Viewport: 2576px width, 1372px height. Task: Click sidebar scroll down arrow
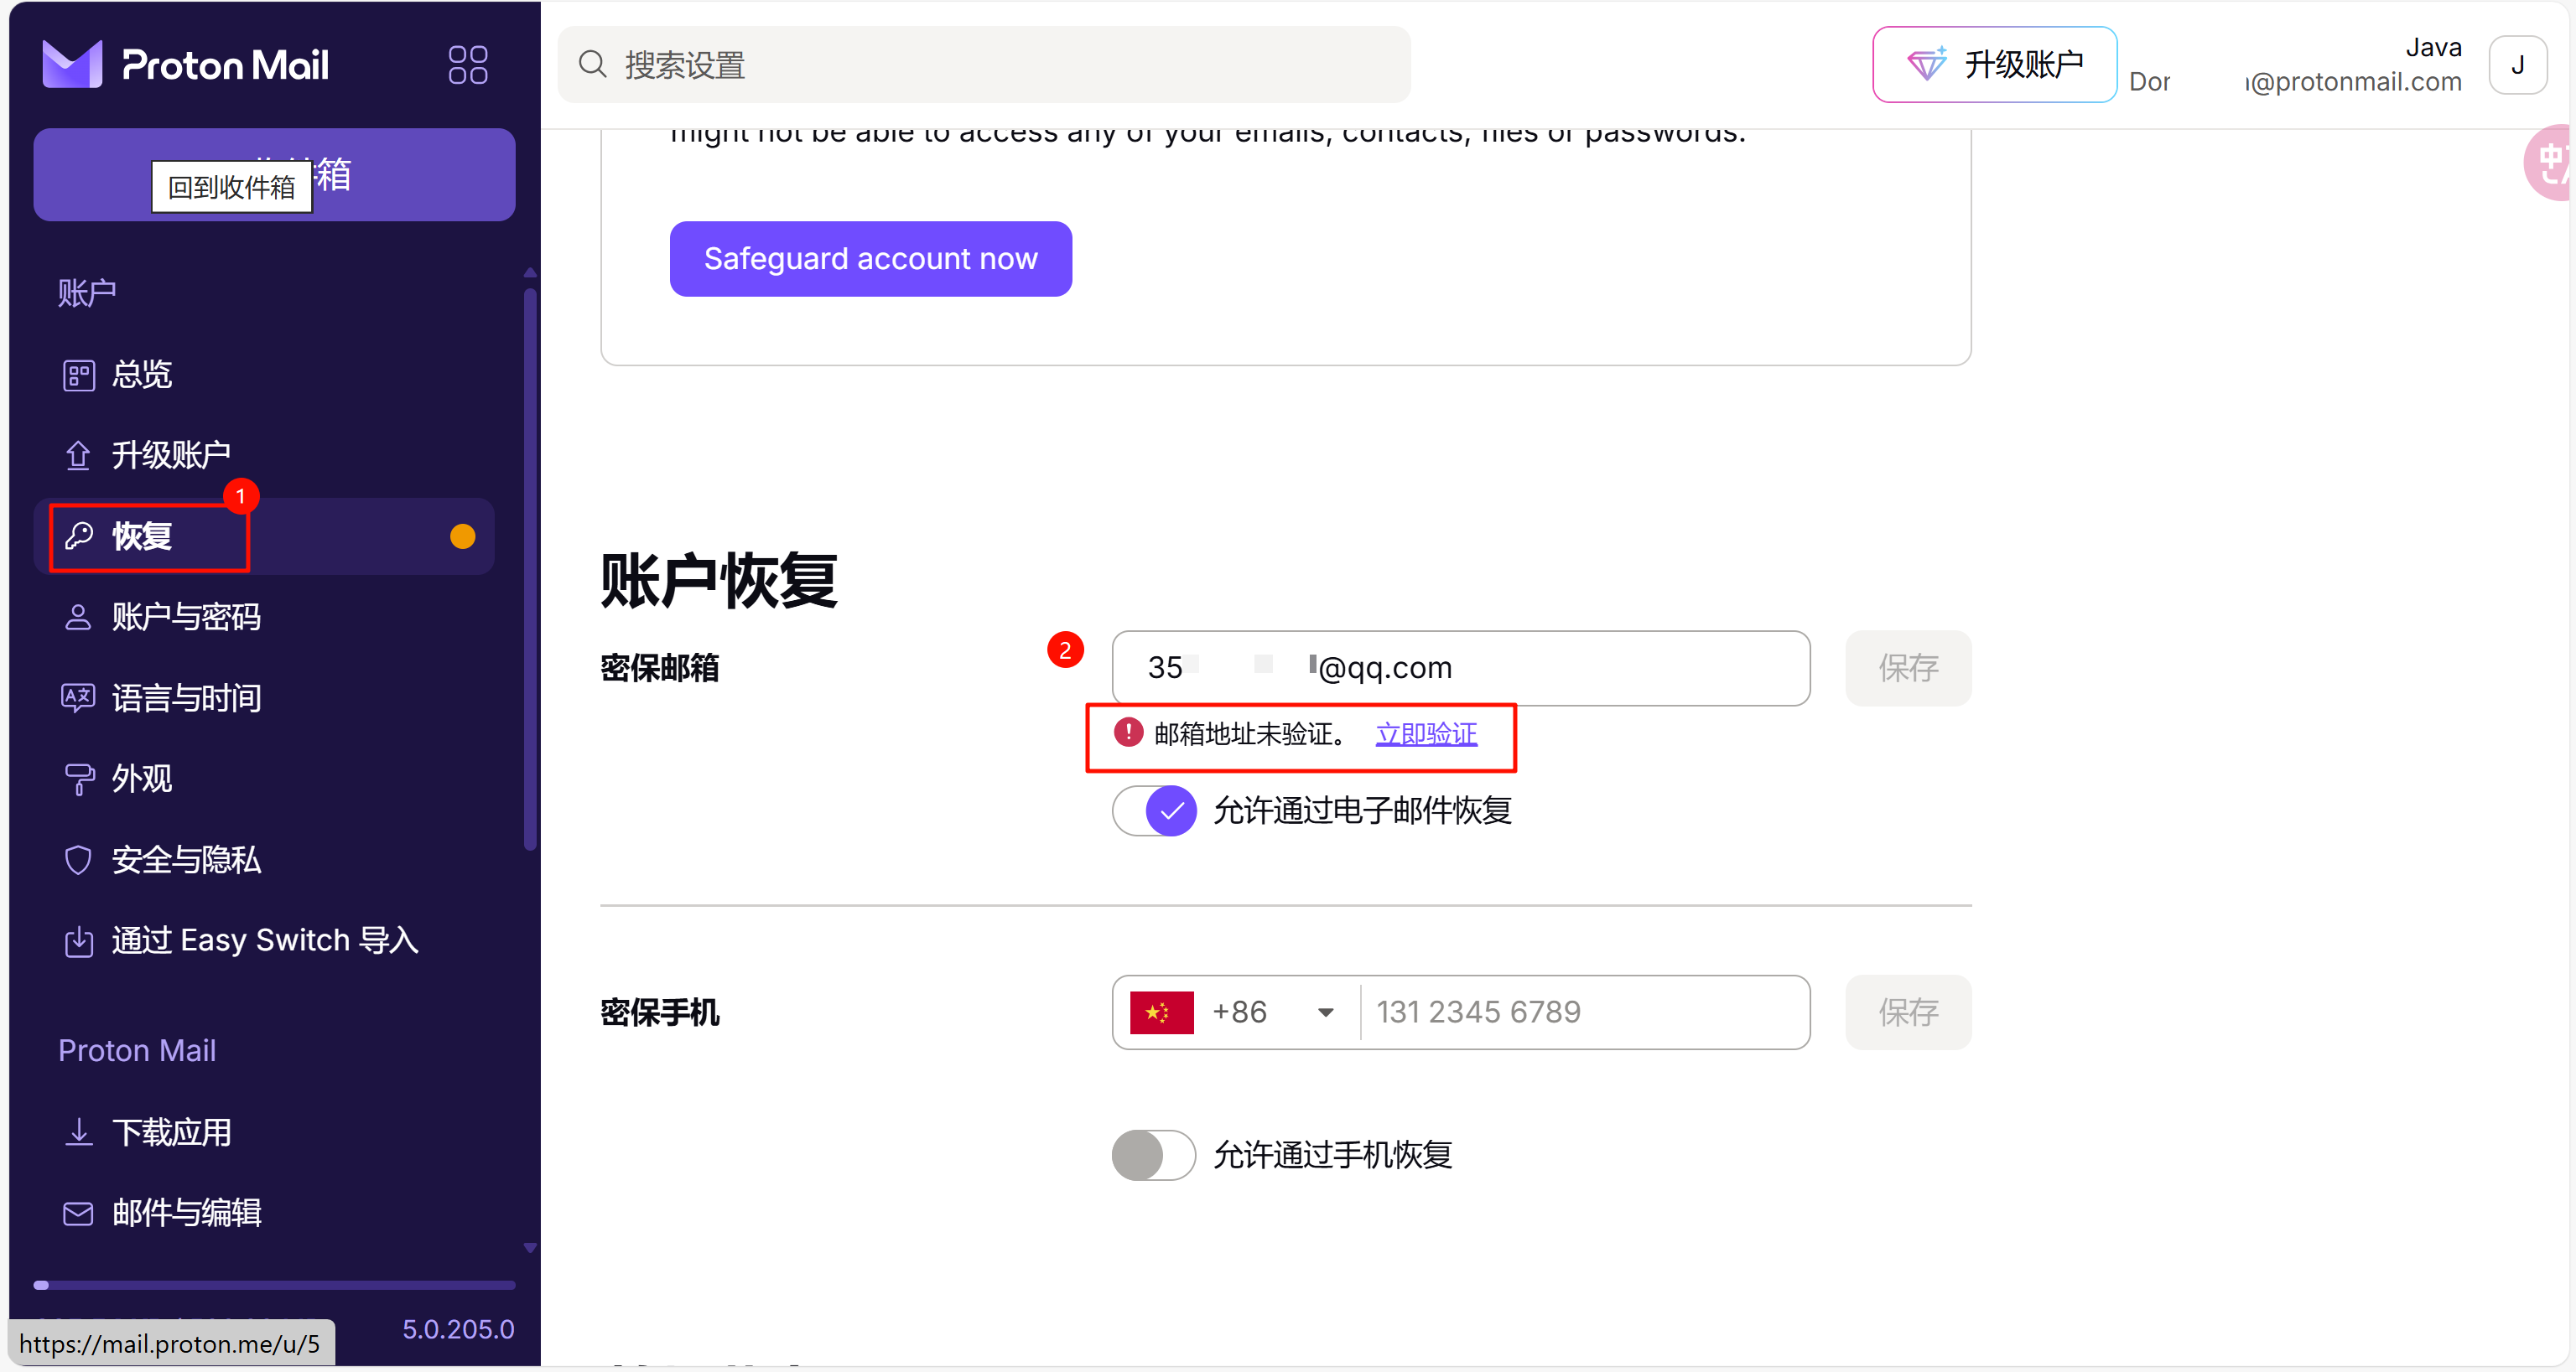coord(530,1248)
